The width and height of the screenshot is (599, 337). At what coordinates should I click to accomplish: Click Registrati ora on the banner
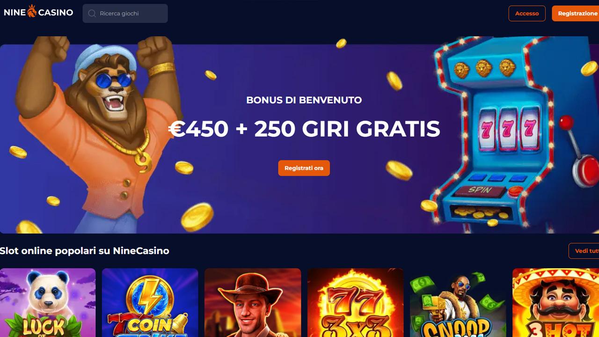(304, 168)
